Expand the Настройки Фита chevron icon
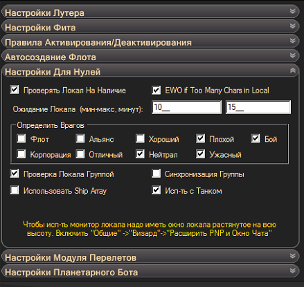304x287 pixels. (x=293, y=26)
